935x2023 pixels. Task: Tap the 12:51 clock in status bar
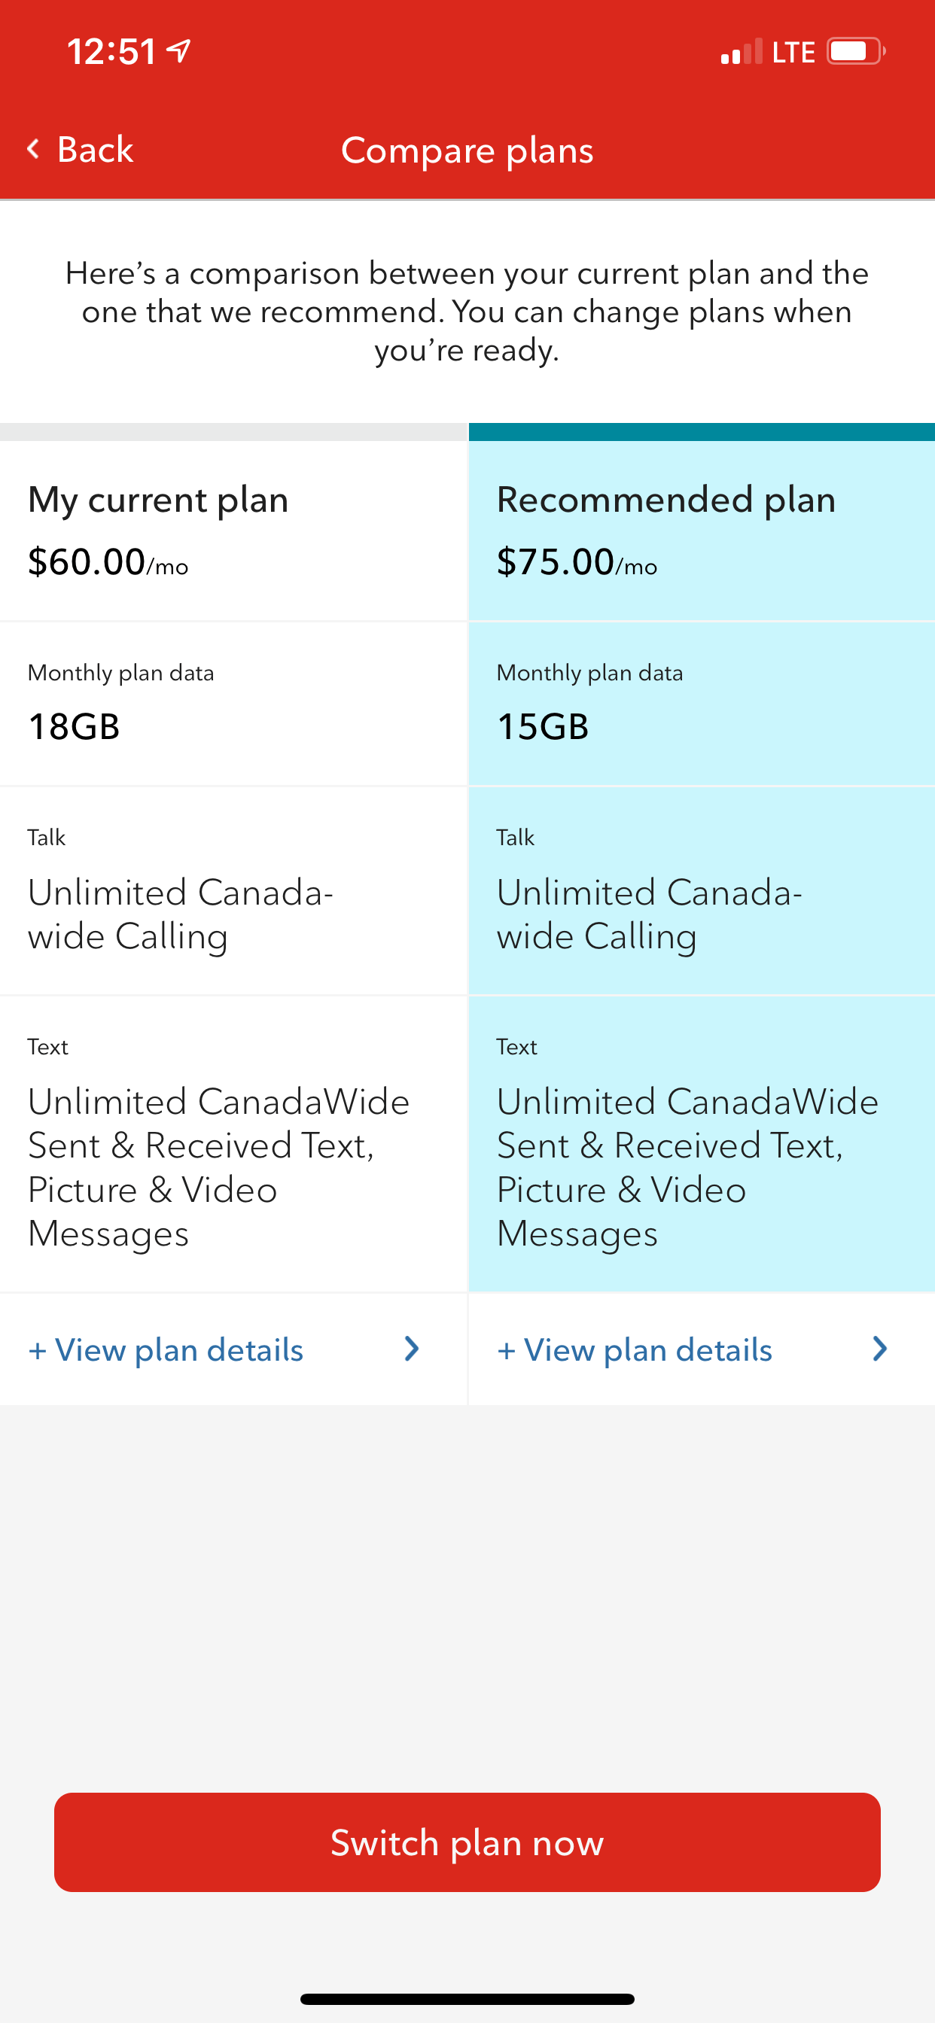pyautogui.click(x=111, y=53)
